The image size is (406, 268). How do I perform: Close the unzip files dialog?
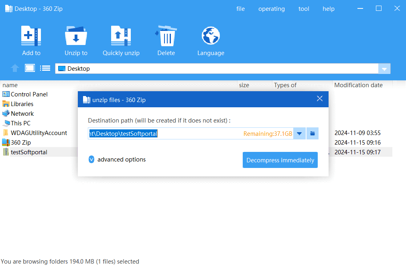point(320,98)
